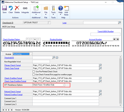124x112 pixels.
Task: Go to previous record navigation button
Action: pos(6,110)
